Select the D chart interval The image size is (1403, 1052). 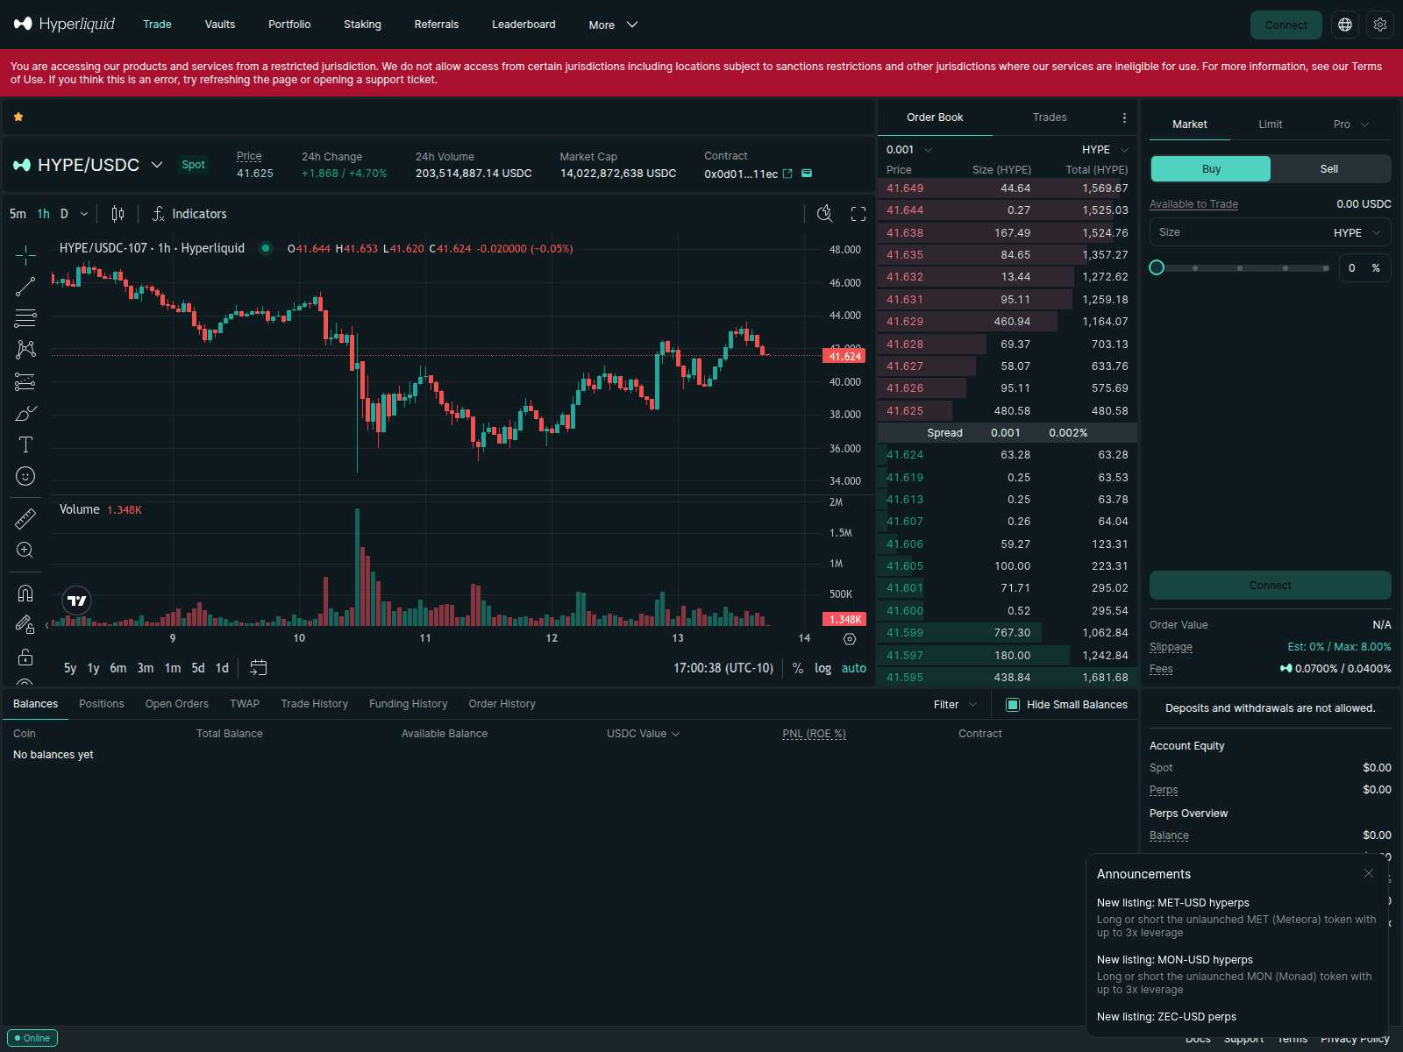coord(64,214)
